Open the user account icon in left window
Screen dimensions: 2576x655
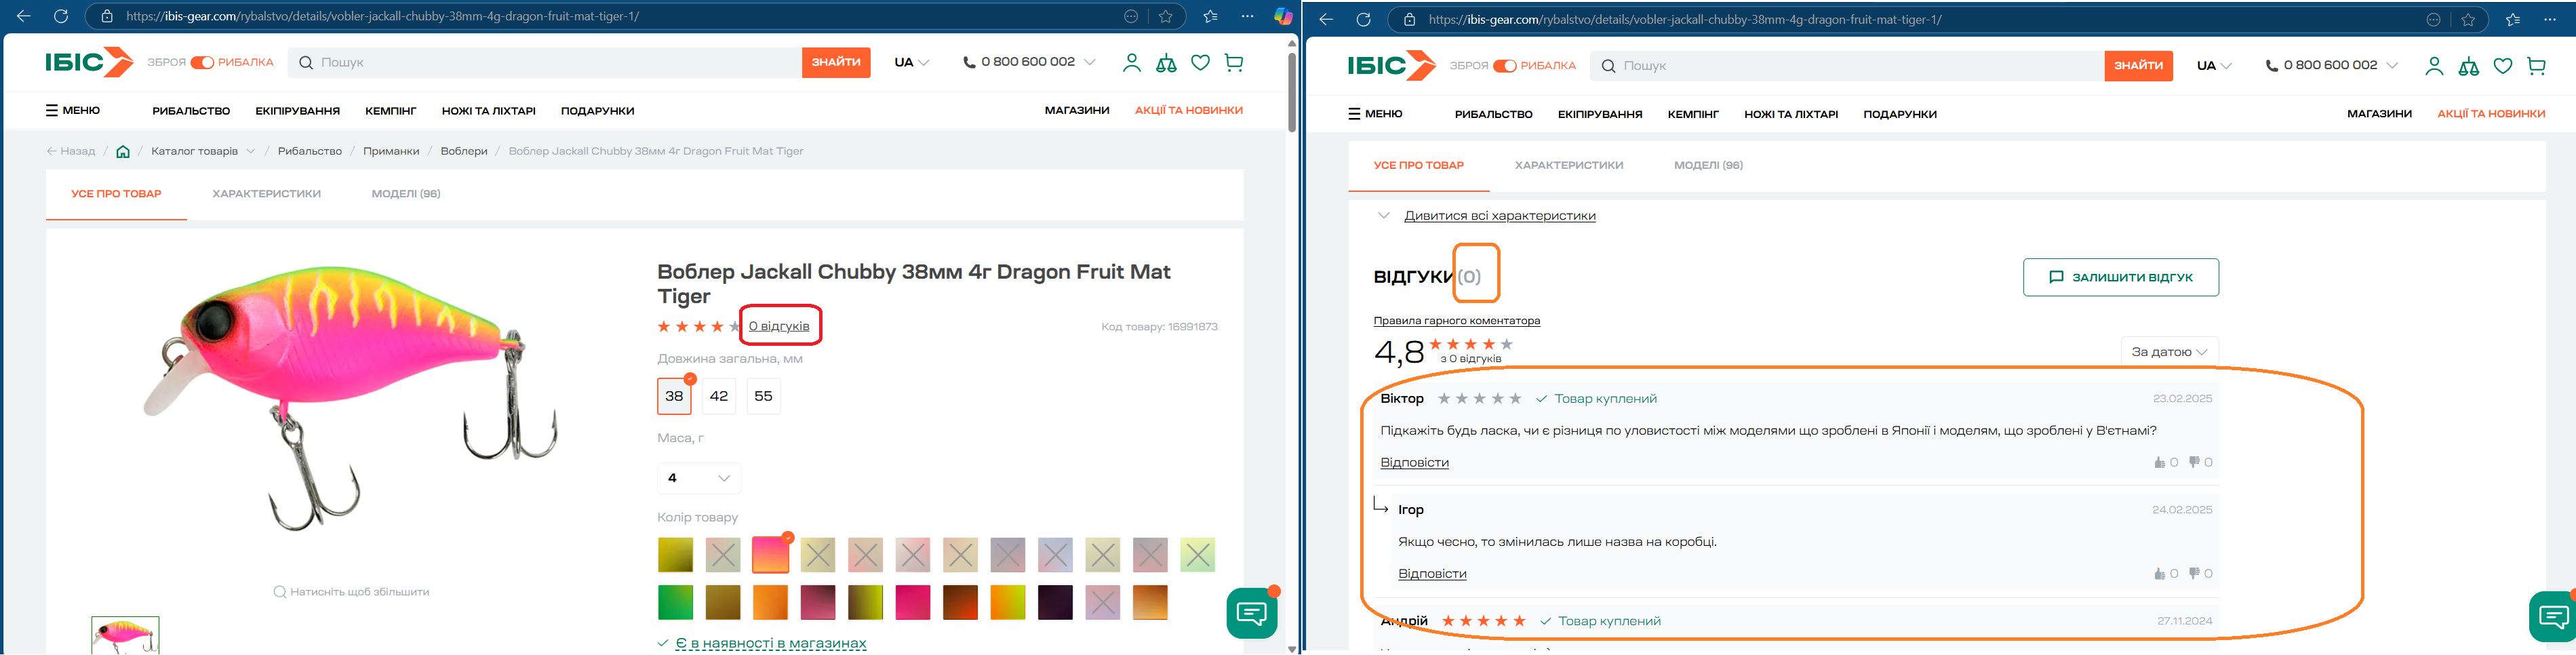pos(1131,63)
